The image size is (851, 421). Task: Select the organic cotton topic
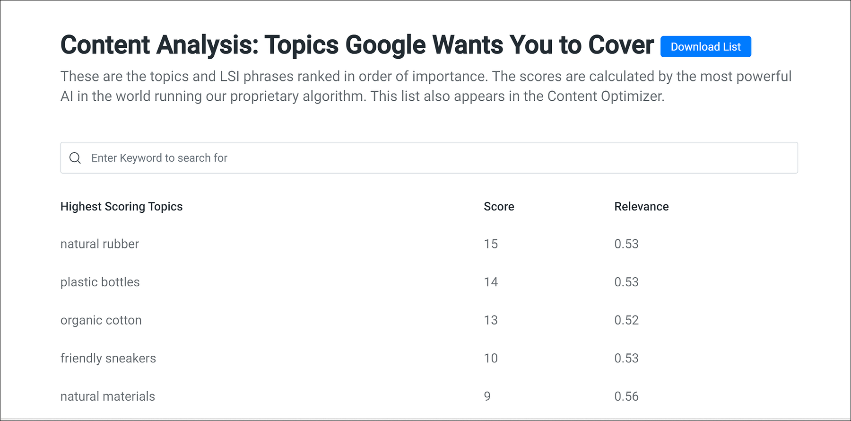[x=101, y=320]
